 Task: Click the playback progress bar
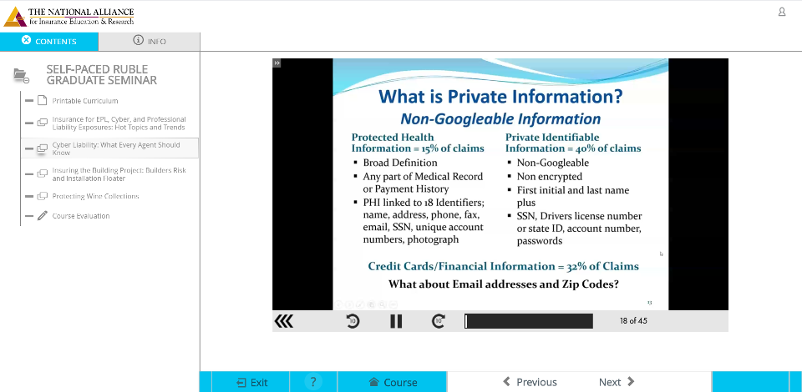pos(528,321)
